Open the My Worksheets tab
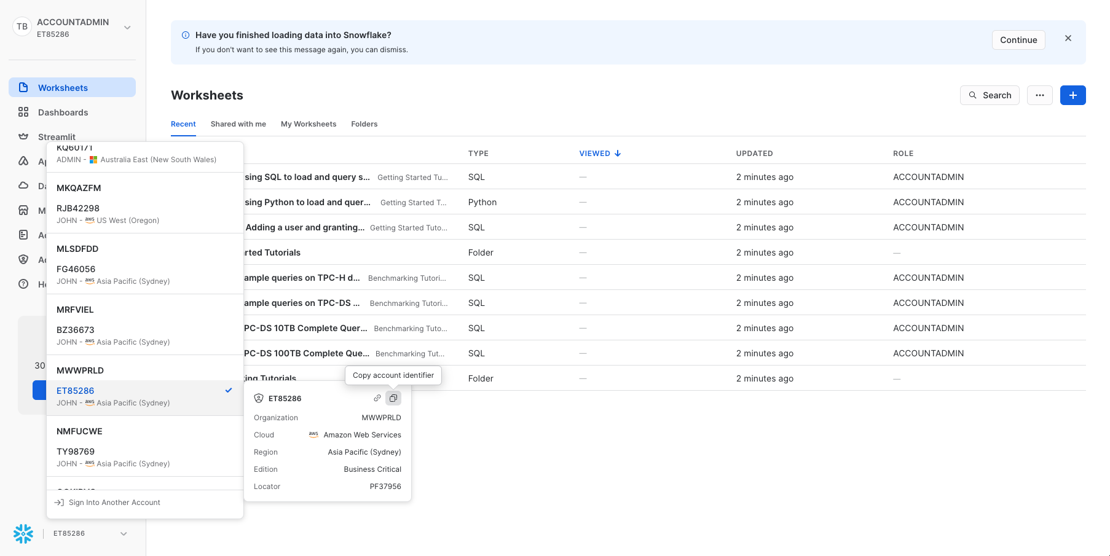The width and height of the screenshot is (1110, 556). coord(309,124)
